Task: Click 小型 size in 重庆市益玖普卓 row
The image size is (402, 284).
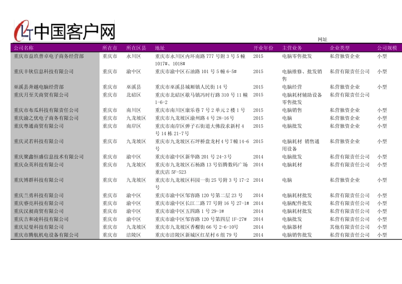Action: point(382,56)
